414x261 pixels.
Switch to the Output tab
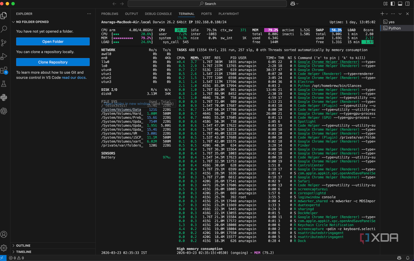(131, 14)
